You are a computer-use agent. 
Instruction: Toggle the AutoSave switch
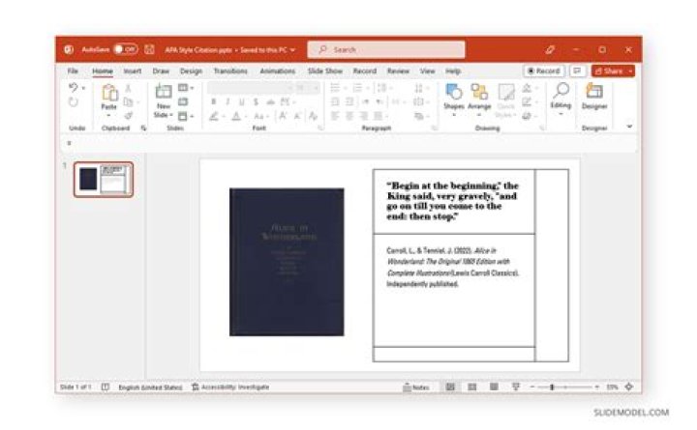(x=125, y=49)
